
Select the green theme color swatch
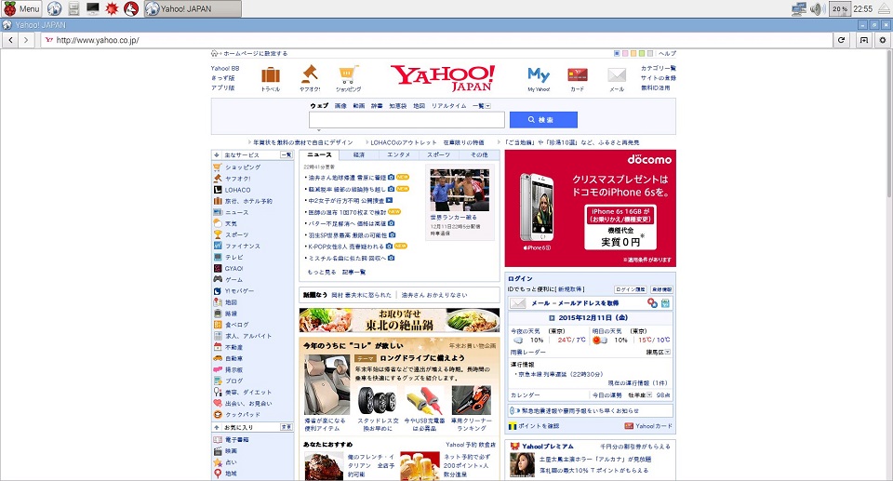point(642,54)
